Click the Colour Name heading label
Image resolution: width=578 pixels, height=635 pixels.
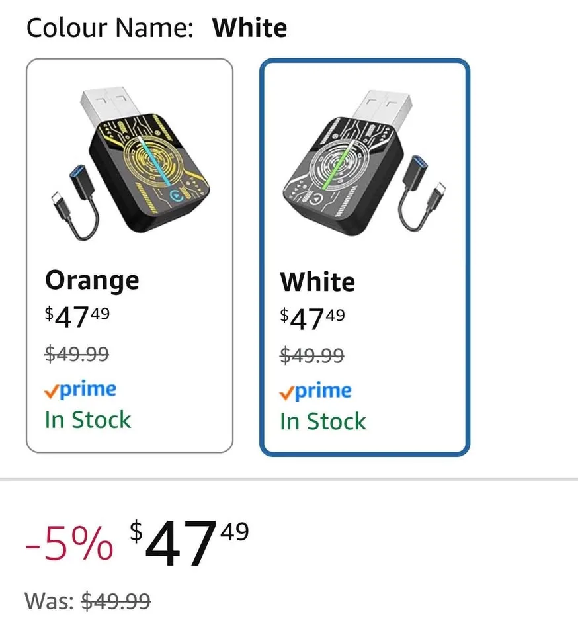110,28
